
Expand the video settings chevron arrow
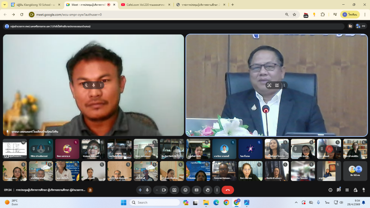click(157, 190)
